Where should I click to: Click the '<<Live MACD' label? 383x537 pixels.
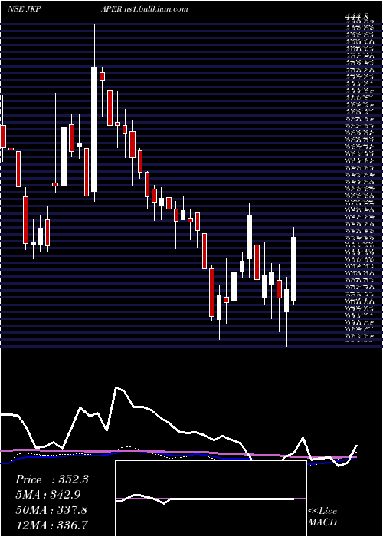pos(322,517)
